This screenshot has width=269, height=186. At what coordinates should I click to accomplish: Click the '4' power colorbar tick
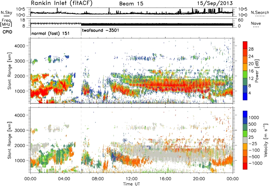tap(249, 93)
